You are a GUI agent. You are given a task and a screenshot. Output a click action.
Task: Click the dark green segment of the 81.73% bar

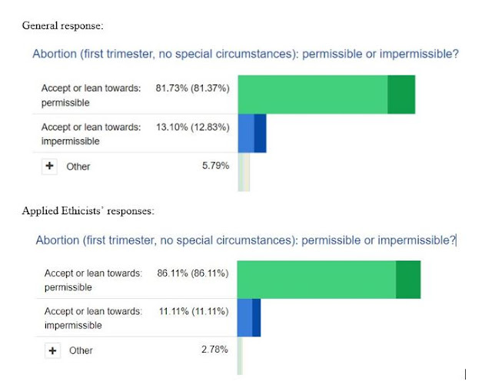coord(401,94)
